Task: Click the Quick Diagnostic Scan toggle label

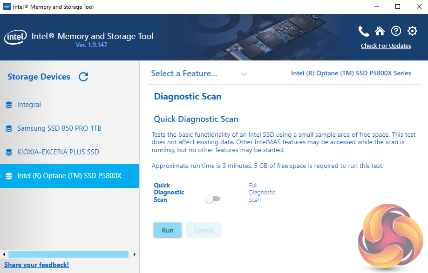Action: 169,193
